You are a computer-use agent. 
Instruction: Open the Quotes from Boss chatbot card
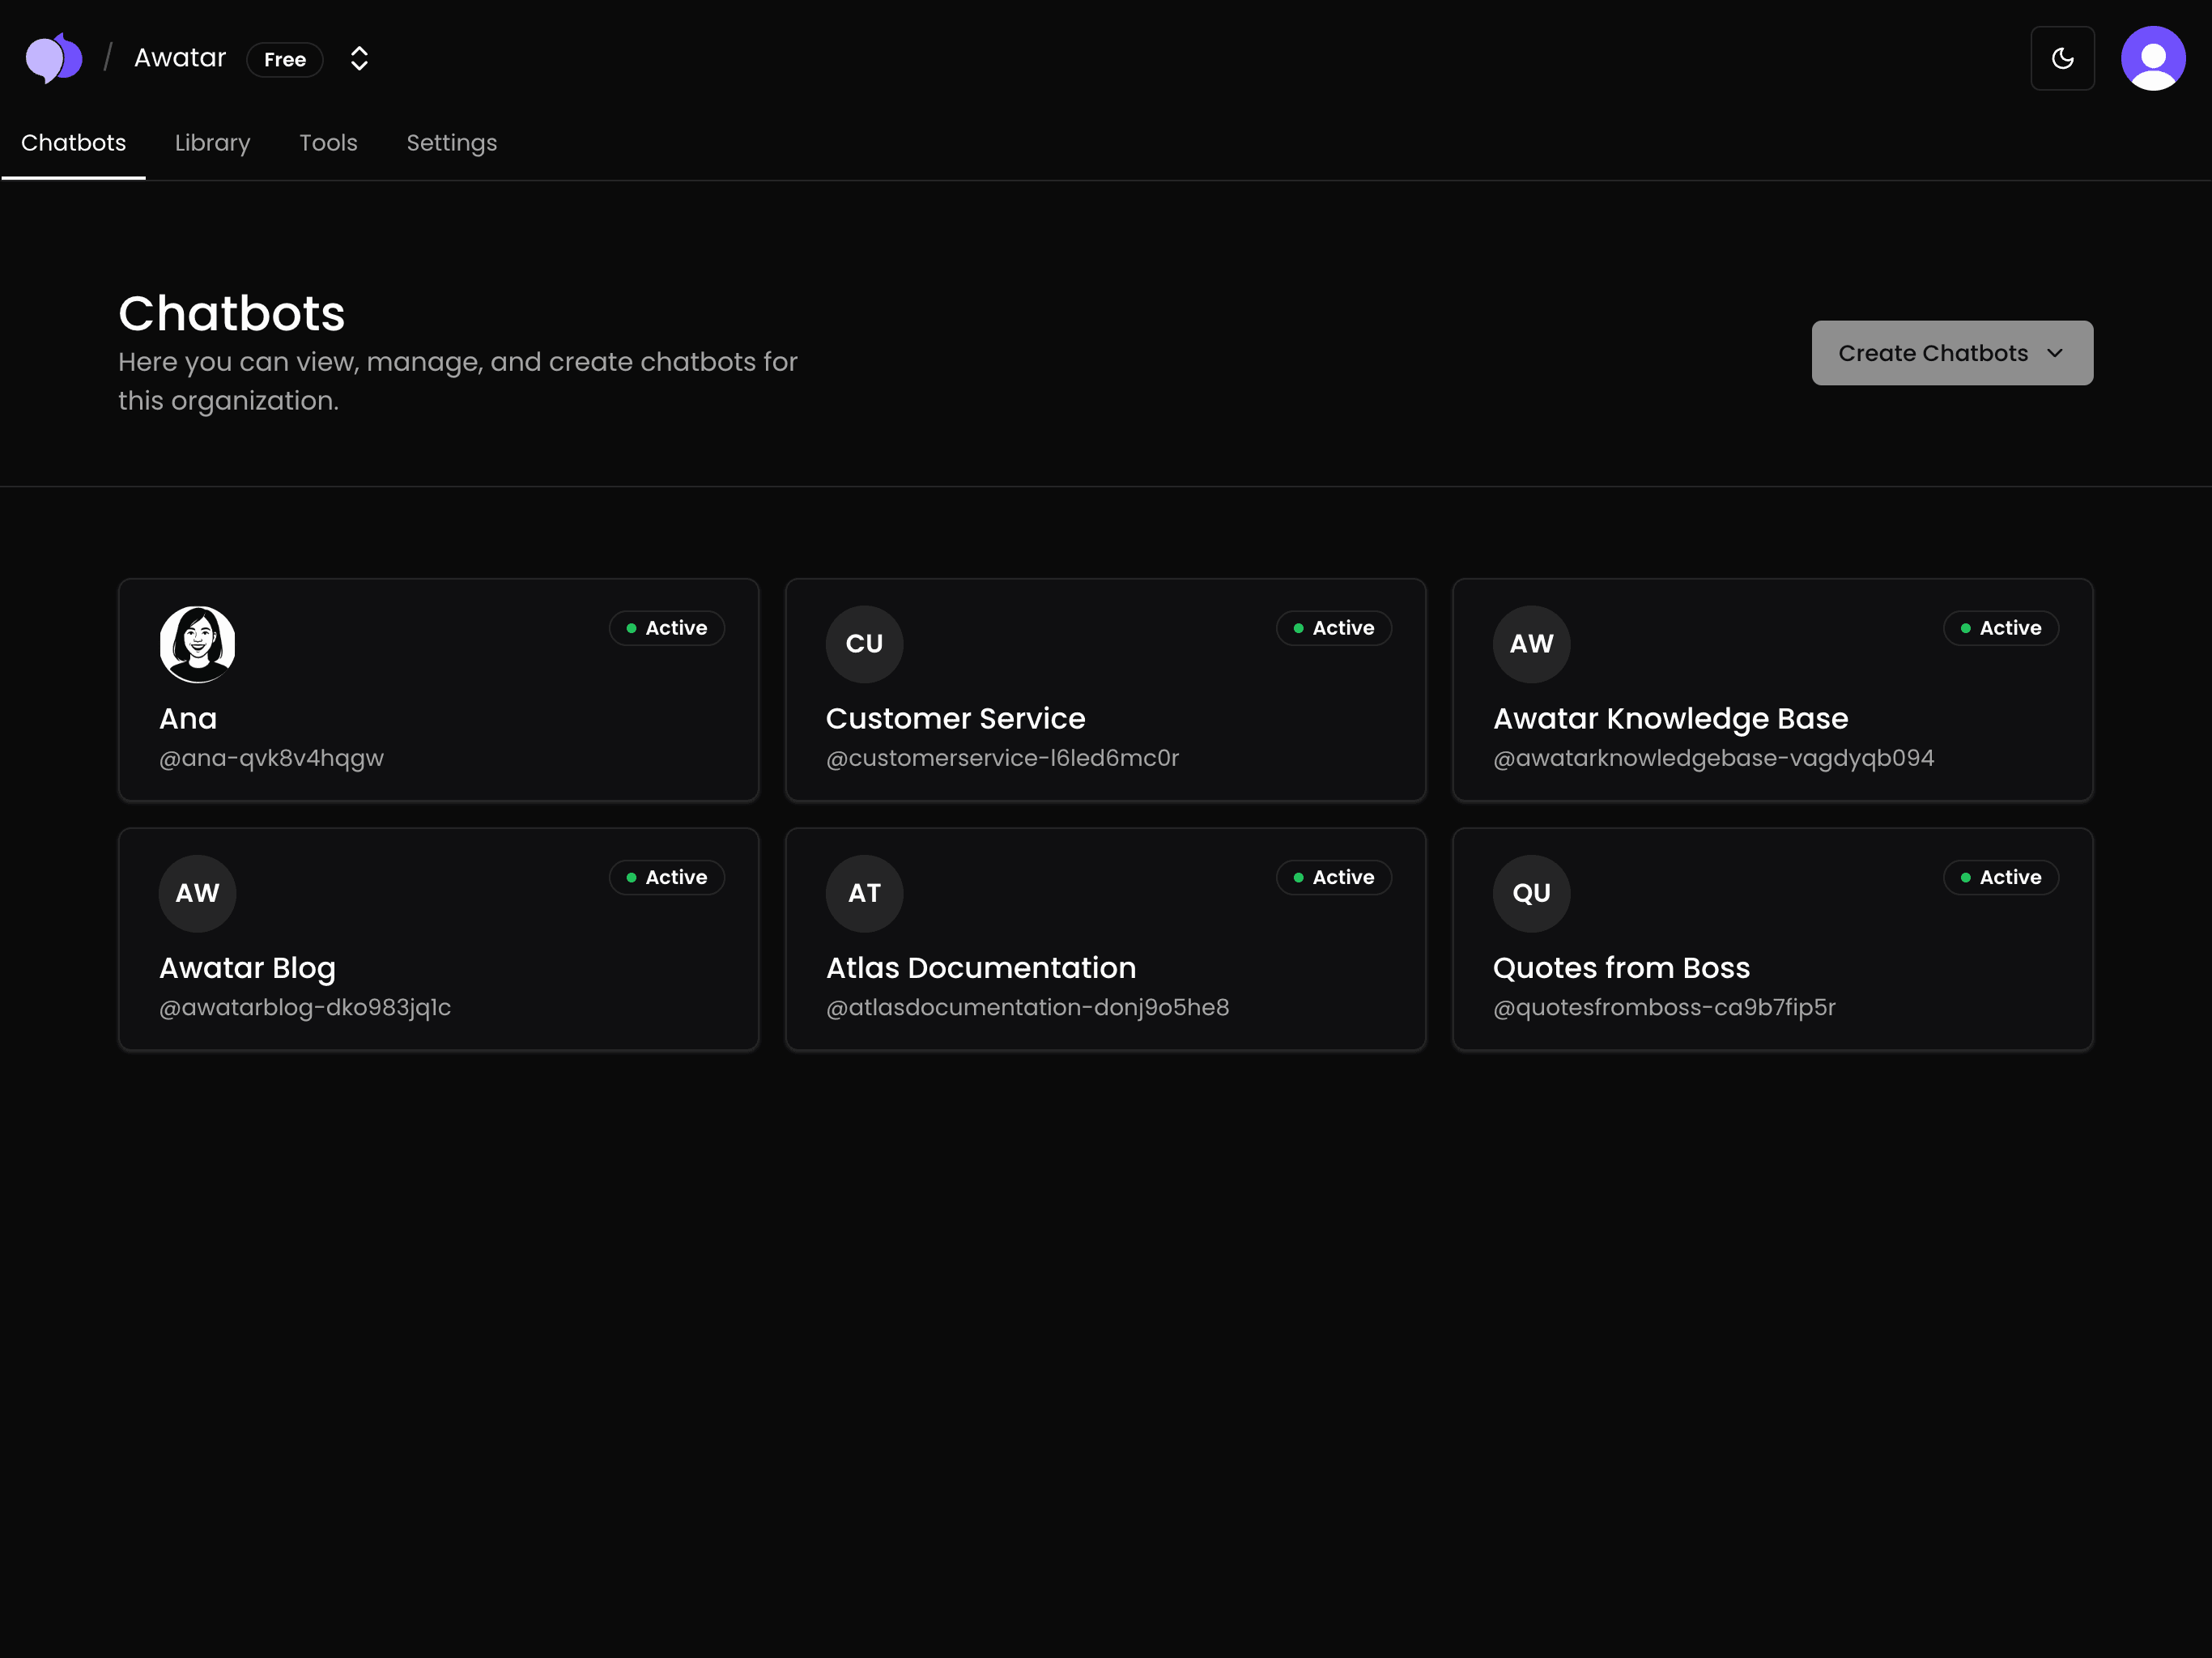[x=1771, y=939]
